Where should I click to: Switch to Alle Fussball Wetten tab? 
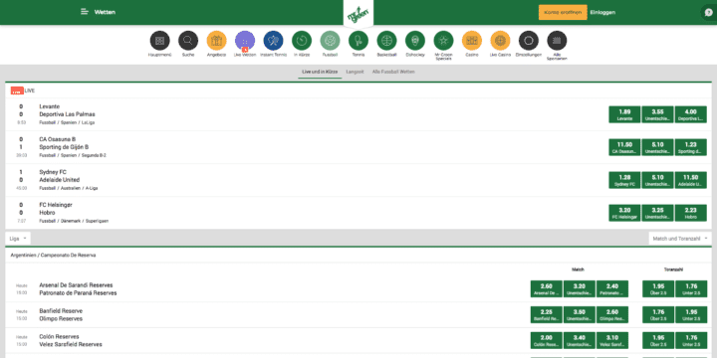point(393,72)
